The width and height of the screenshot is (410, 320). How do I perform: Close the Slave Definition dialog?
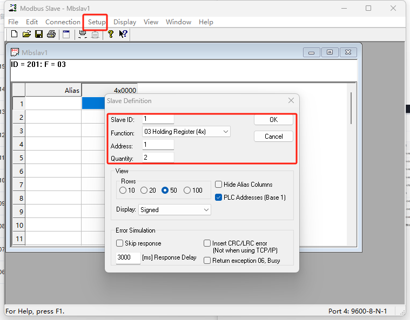(291, 101)
